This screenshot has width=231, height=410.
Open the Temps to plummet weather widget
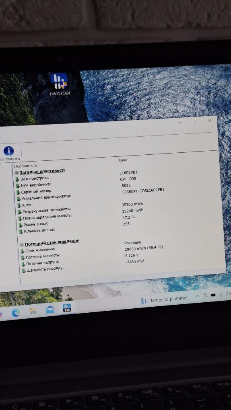(x=164, y=299)
